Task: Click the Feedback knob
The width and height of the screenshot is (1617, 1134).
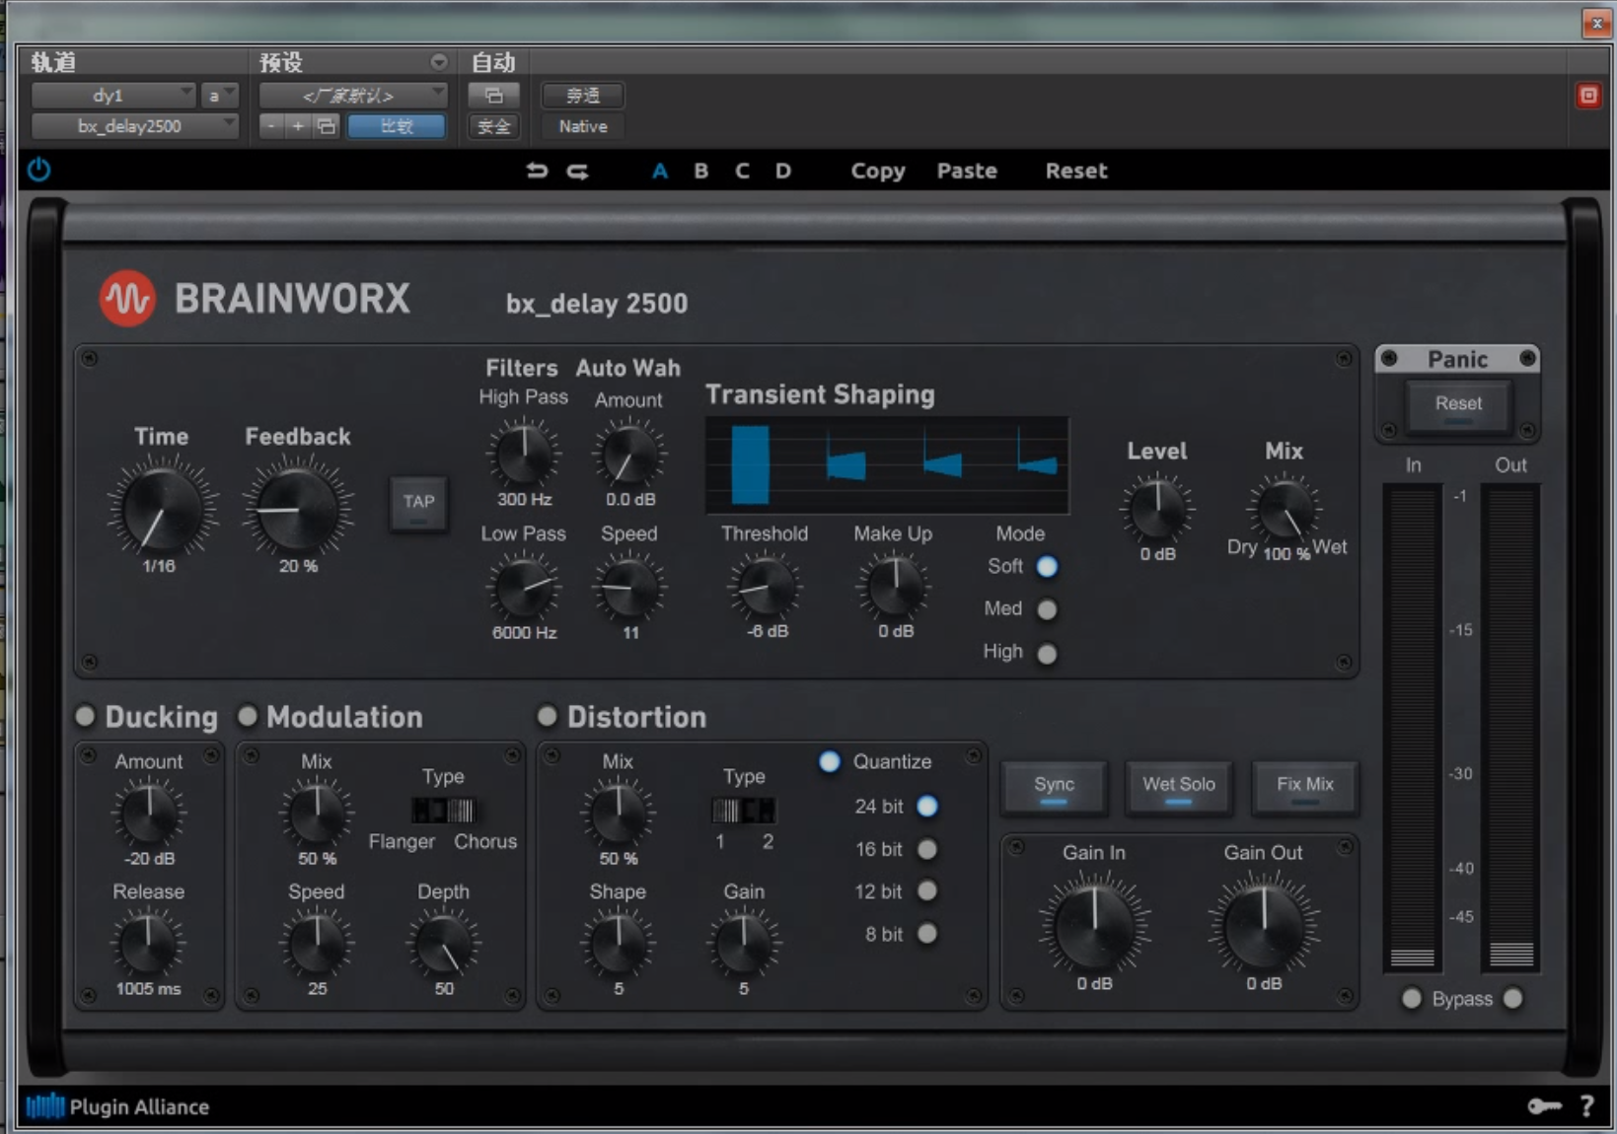Action: (297, 510)
